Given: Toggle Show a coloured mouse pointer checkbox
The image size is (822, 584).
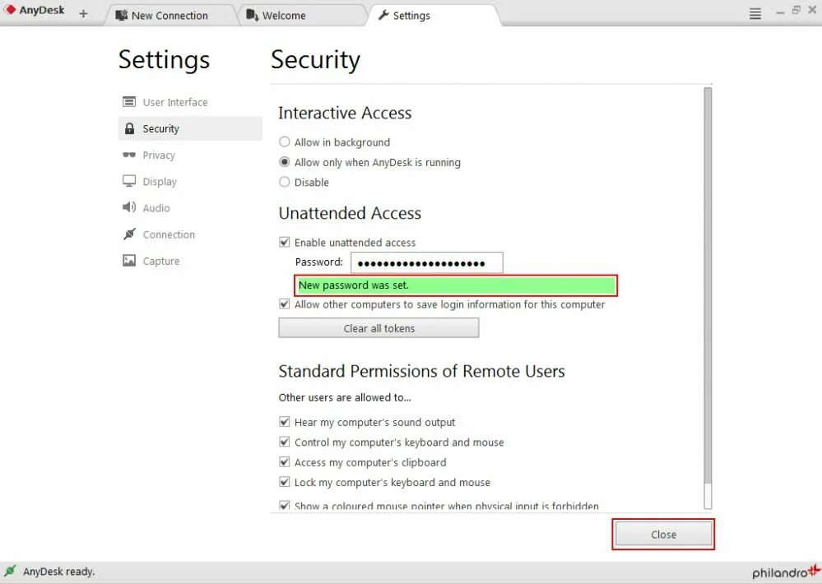Looking at the screenshot, I should [x=284, y=505].
